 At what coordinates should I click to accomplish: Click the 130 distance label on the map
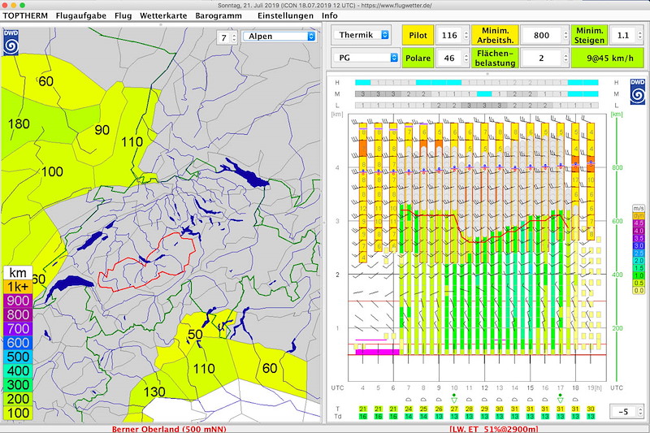(154, 392)
